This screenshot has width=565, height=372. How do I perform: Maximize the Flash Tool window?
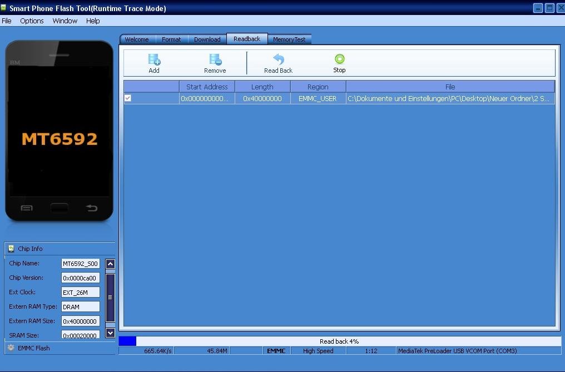pyautogui.click(x=549, y=8)
